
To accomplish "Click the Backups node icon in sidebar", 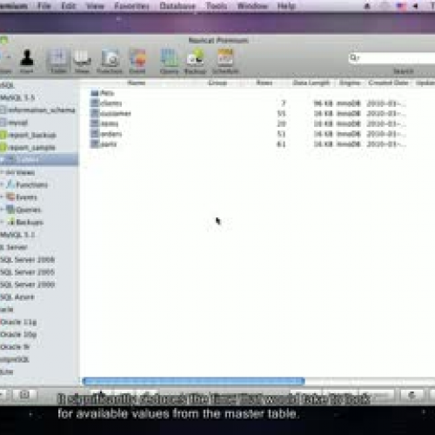I will coord(10,222).
